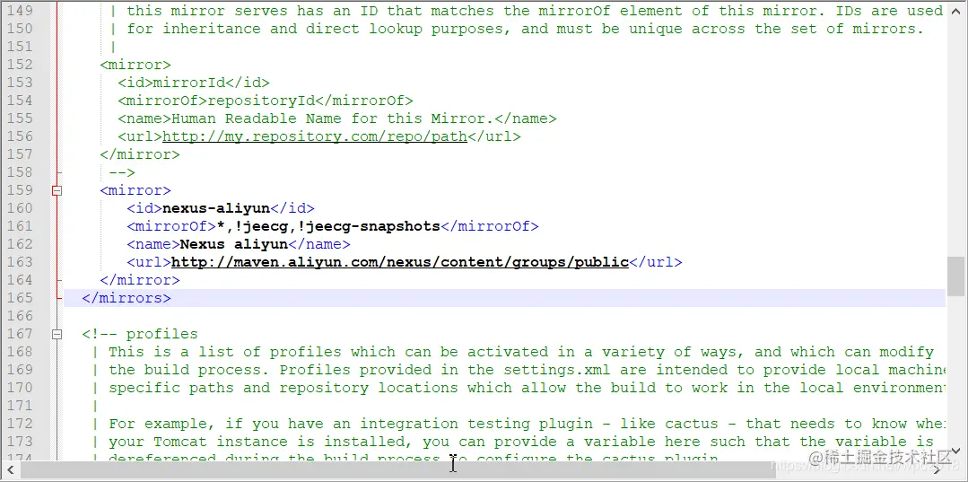The height and width of the screenshot is (482, 968).
Task: Click line number 163 in the gutter
Action: [x=20, y=262]
